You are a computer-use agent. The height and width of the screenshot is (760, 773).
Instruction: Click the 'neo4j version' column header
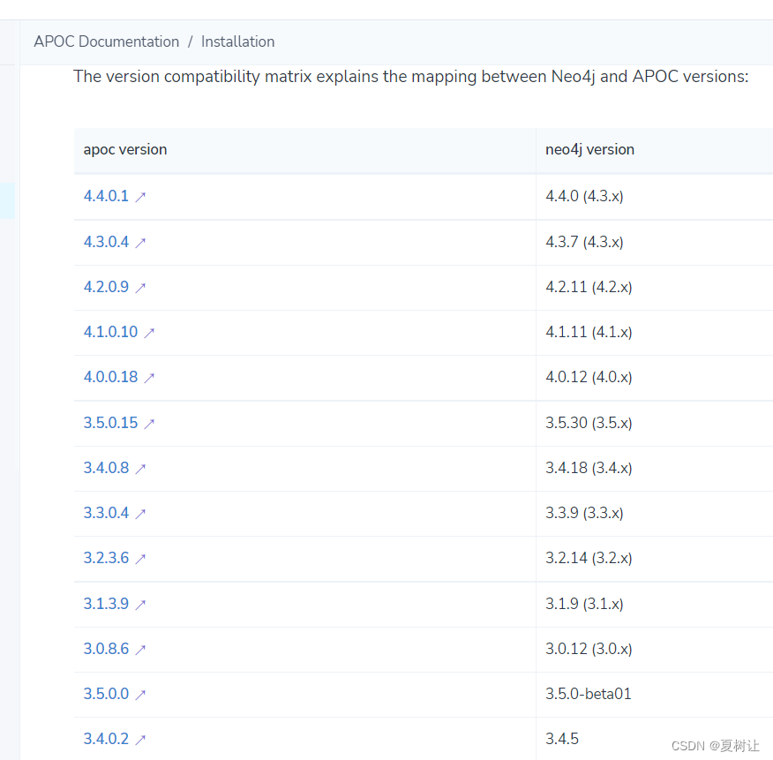pos(655,150)
